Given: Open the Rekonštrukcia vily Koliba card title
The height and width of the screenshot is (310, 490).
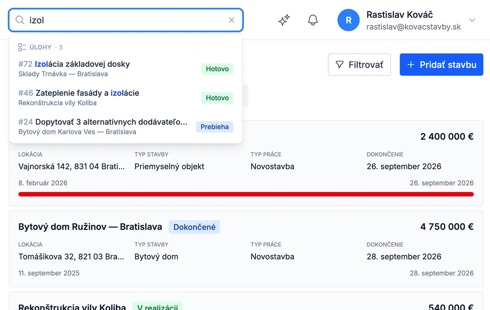Looking at the screenshot, I should (x=73, y=307).
